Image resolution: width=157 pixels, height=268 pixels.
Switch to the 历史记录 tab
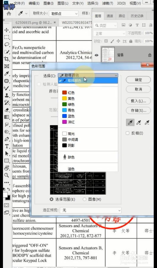[x=137, y=16]
